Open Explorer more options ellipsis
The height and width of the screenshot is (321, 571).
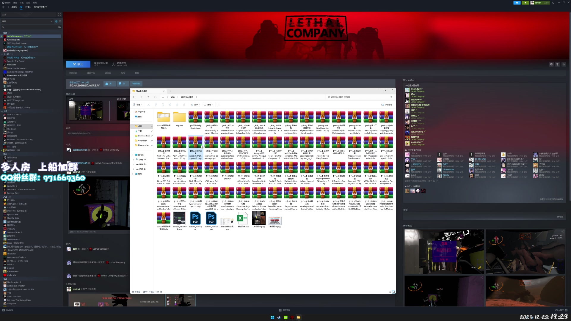click(219, 105)
